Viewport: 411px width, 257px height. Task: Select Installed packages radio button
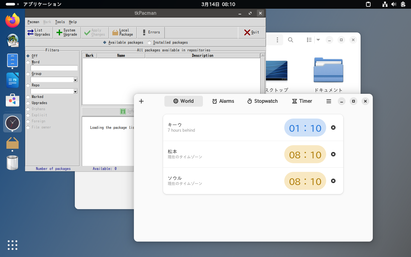(168, 42)
